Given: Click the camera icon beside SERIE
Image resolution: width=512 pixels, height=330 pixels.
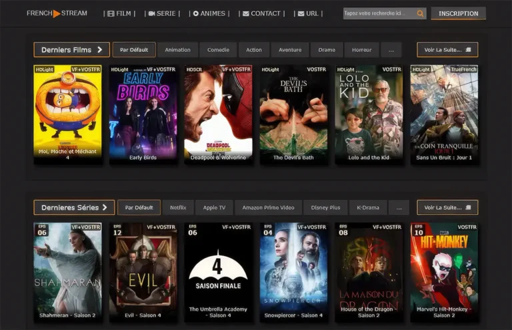Looking at the screenshot, I should pos(151,14).
